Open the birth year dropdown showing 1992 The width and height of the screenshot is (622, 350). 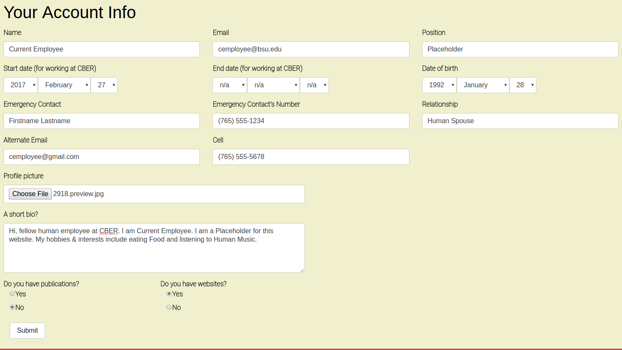(x=439, y=85)
